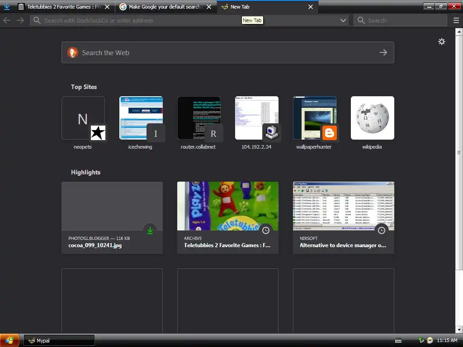
Task: Click the neopets star favicon
Action: 98,133
